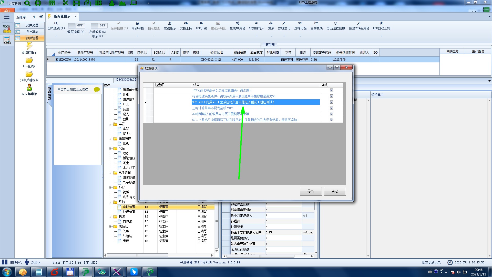
Task: Click the 生成MI流程 gears icon
Action: [x=237, y=23]
